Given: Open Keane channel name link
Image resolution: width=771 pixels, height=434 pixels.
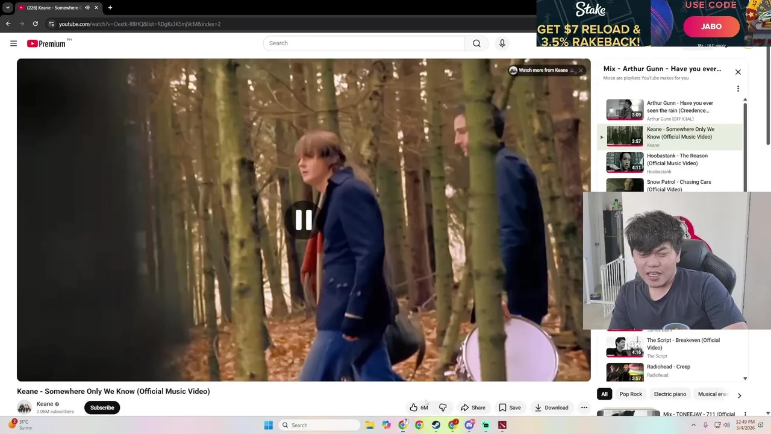Looking at the screenshot, I should click(x=45, y=404).
